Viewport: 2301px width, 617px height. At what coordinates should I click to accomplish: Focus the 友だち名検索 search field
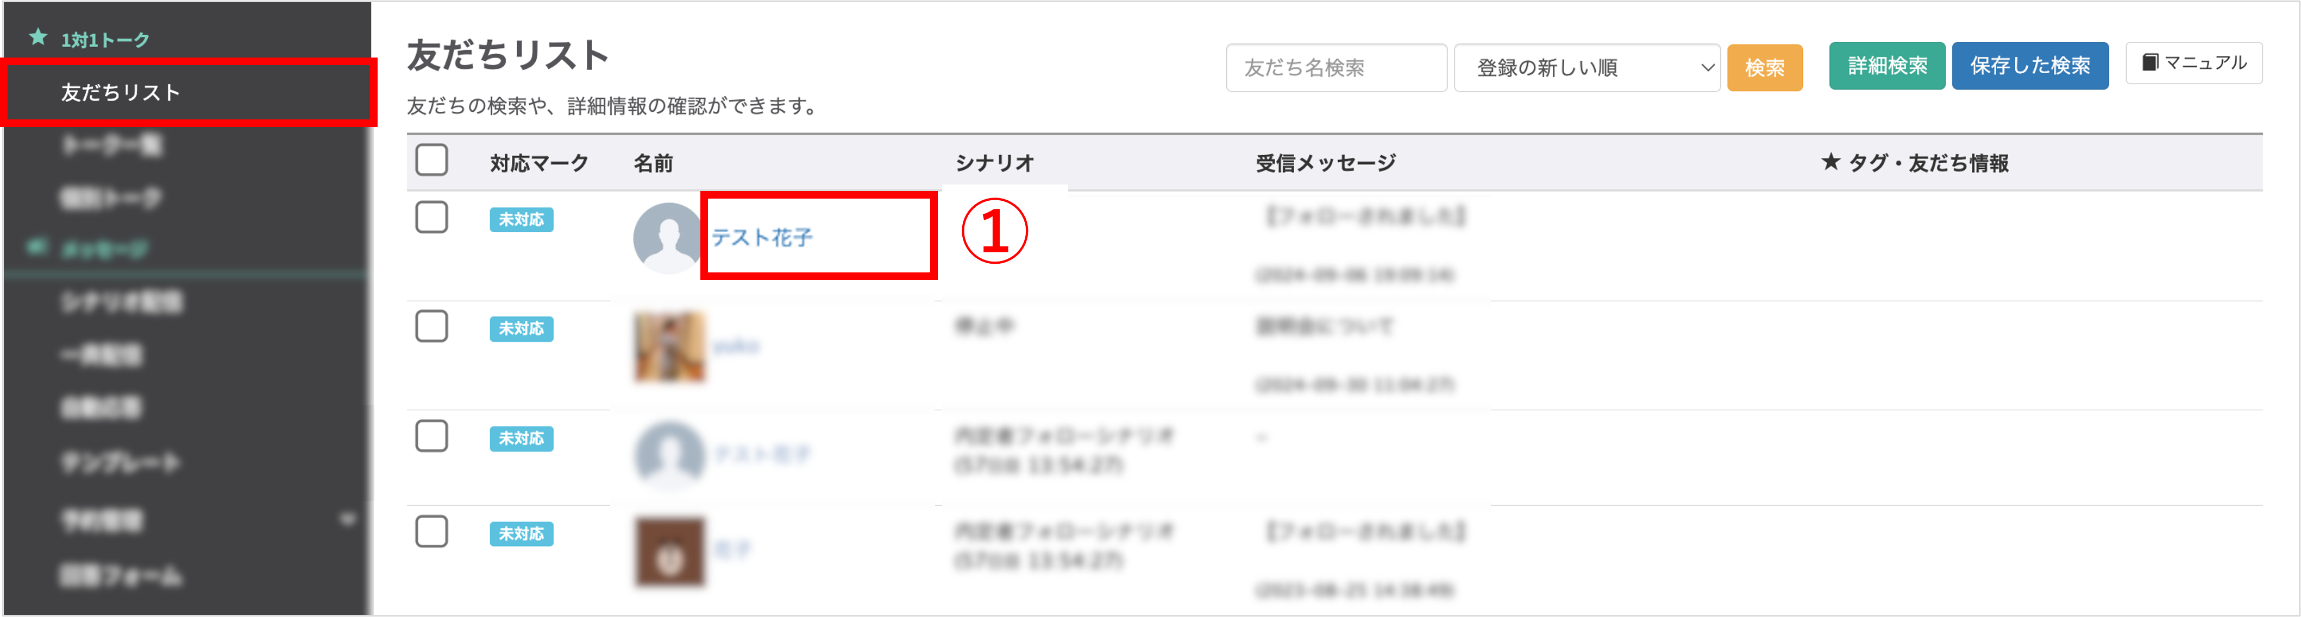click(1336, 68)
